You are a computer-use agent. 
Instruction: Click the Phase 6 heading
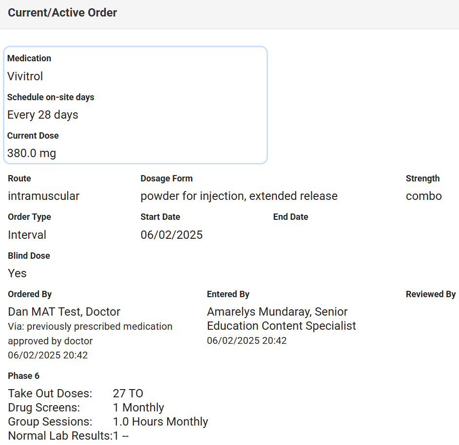pyautogui.click(x=24, y=376)
